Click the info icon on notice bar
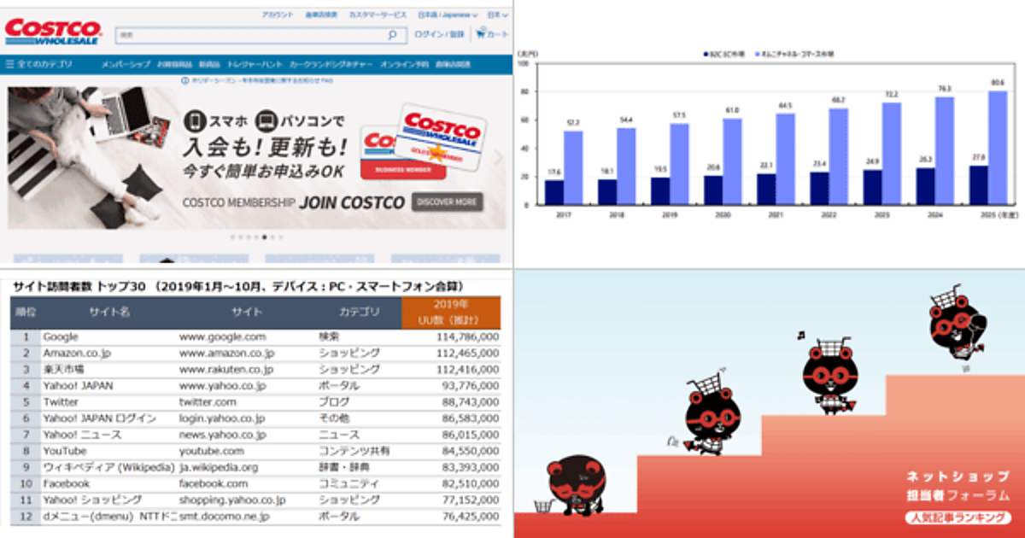The height and width of the screenshot is (538, 1025). (184, 80)
